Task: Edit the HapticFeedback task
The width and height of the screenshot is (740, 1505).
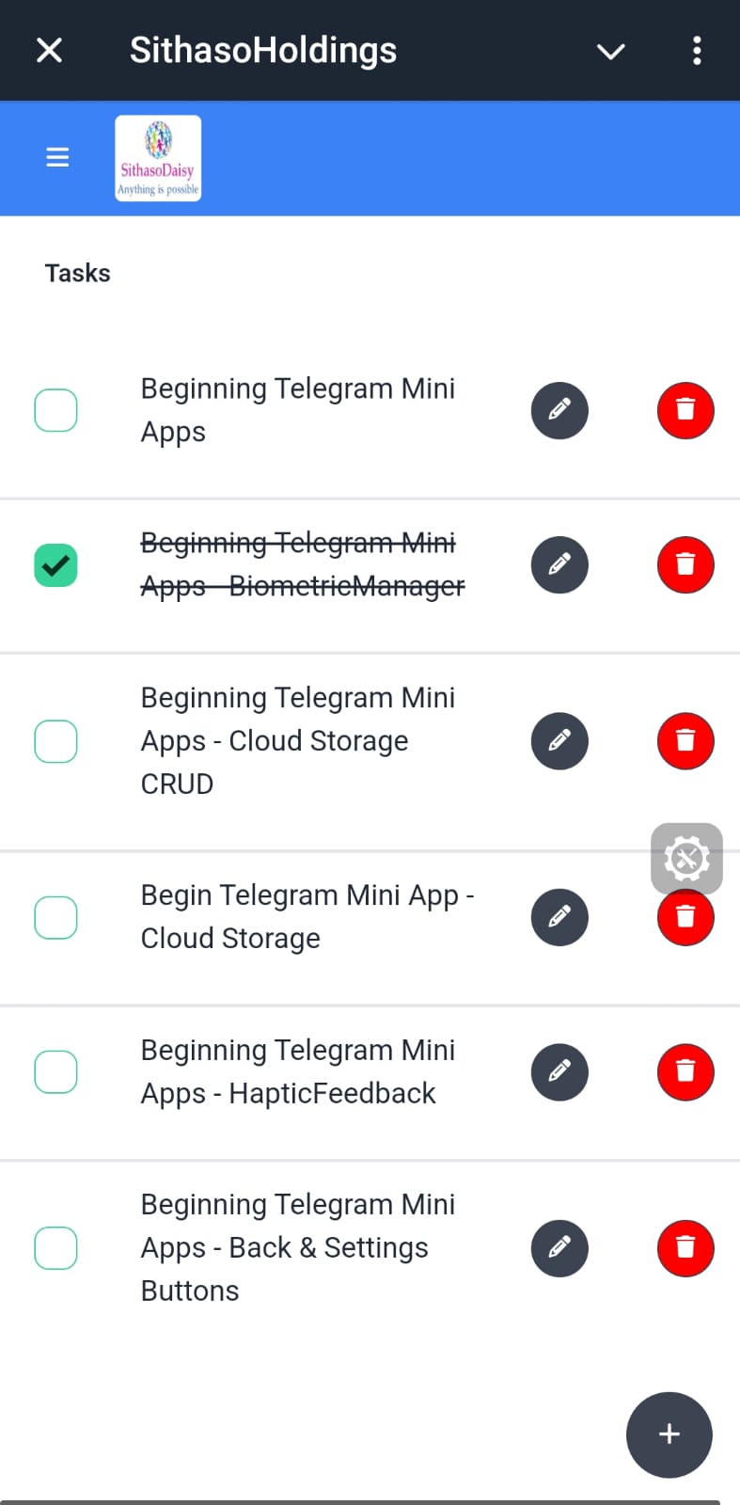Action: [x=559, y=1072]
